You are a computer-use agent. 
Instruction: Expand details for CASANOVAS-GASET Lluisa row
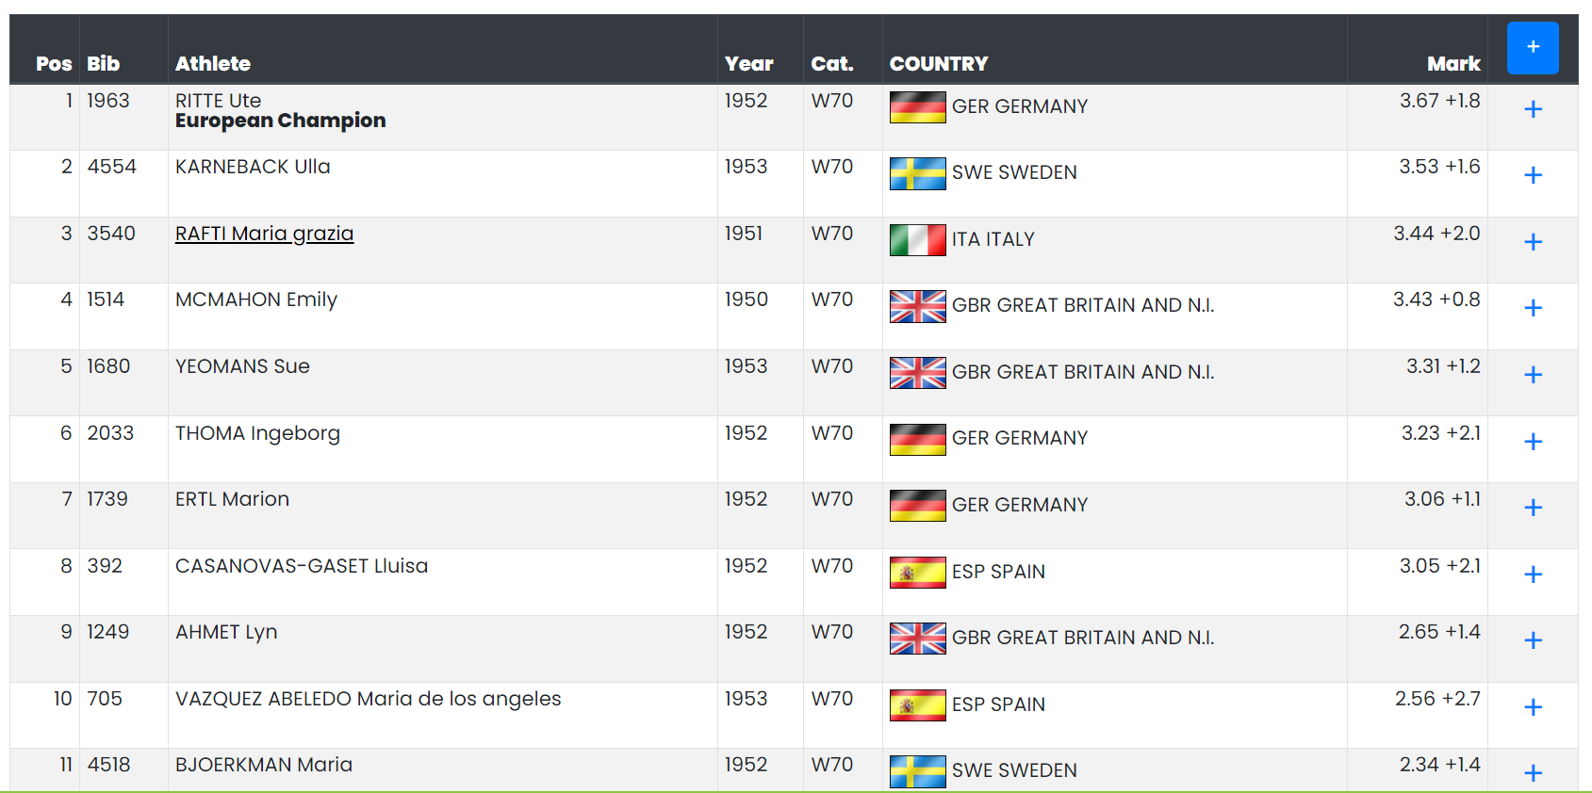pyautogui.click(x=1534, y=575)
